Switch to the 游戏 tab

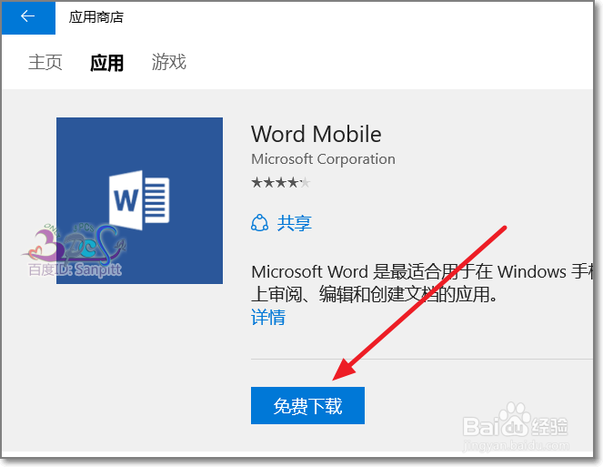[x=169, y=62]
